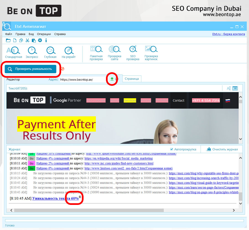249x230 pixels.
Task: Open the Операции menu
Action: (44, 34)
